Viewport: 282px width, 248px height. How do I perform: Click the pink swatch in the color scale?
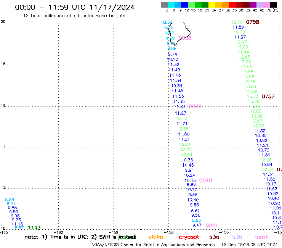coord(266,5)
